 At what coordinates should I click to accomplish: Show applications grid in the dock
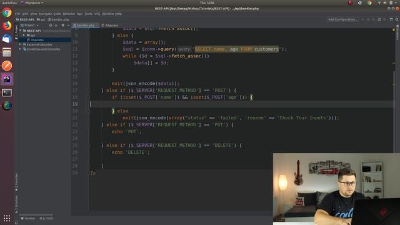(7, 218)
